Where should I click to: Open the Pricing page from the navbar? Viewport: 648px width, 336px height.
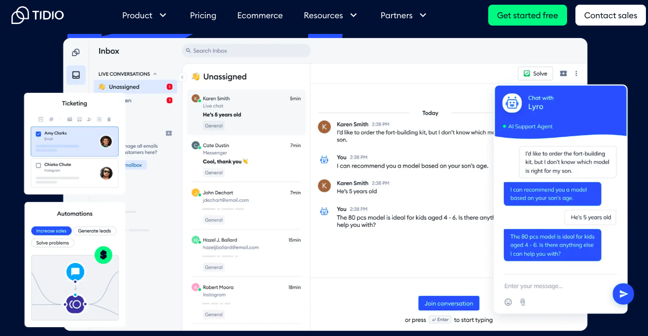click(x=203, y=15)
